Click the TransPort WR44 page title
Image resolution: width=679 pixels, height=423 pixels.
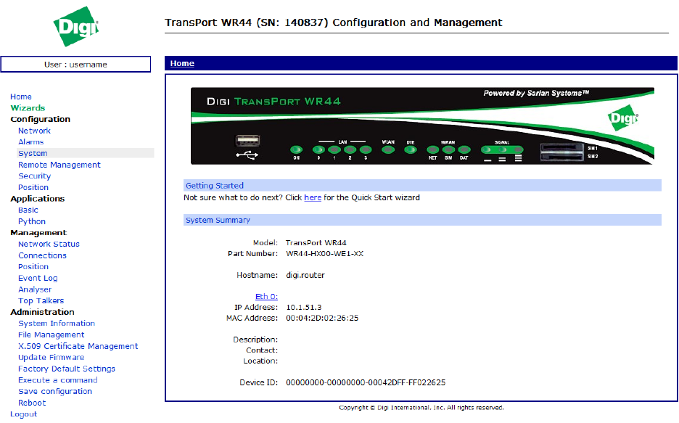334,22
